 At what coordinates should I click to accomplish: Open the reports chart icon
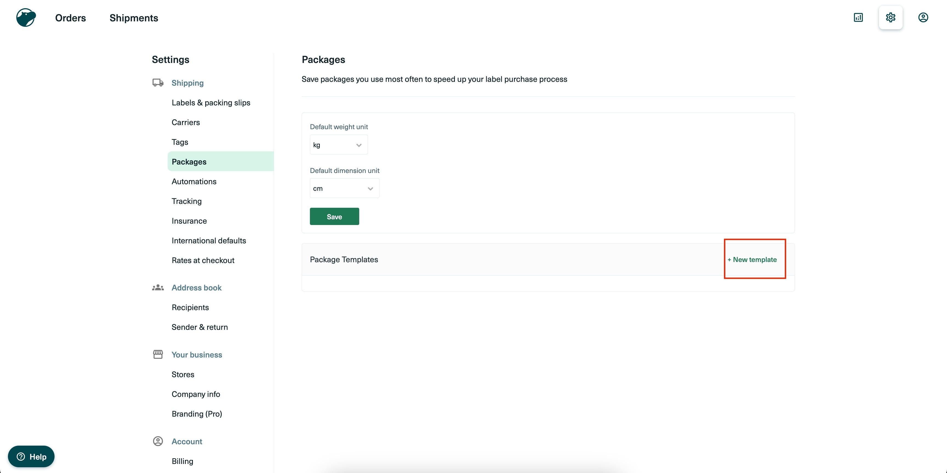858,18
